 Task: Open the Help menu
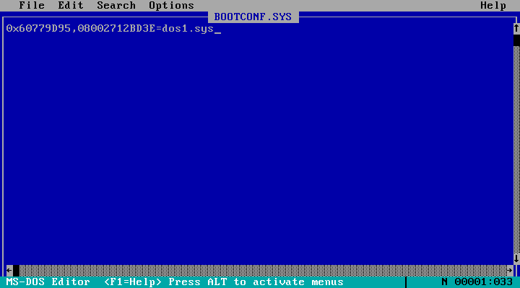493,5
